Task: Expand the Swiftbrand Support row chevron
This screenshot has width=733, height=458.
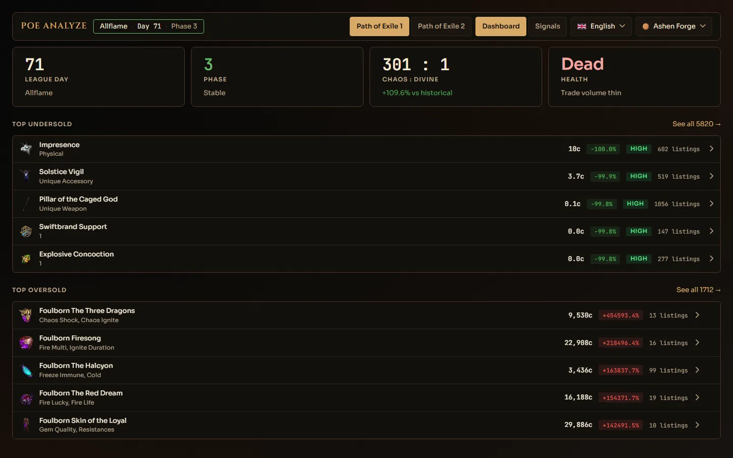Action: [x=712, y=231]
